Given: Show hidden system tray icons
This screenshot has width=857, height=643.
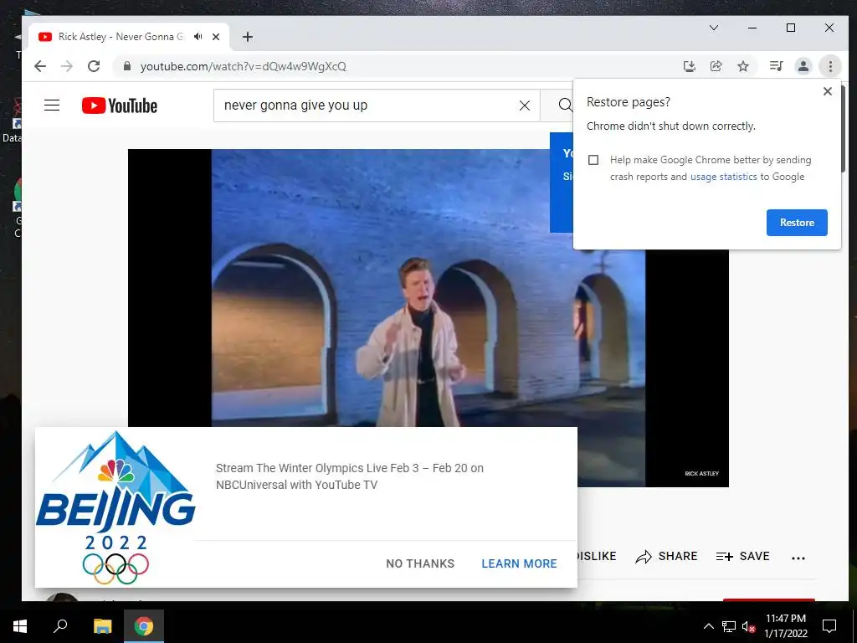Looking at the screenshot, I should (x=708, y=626).
